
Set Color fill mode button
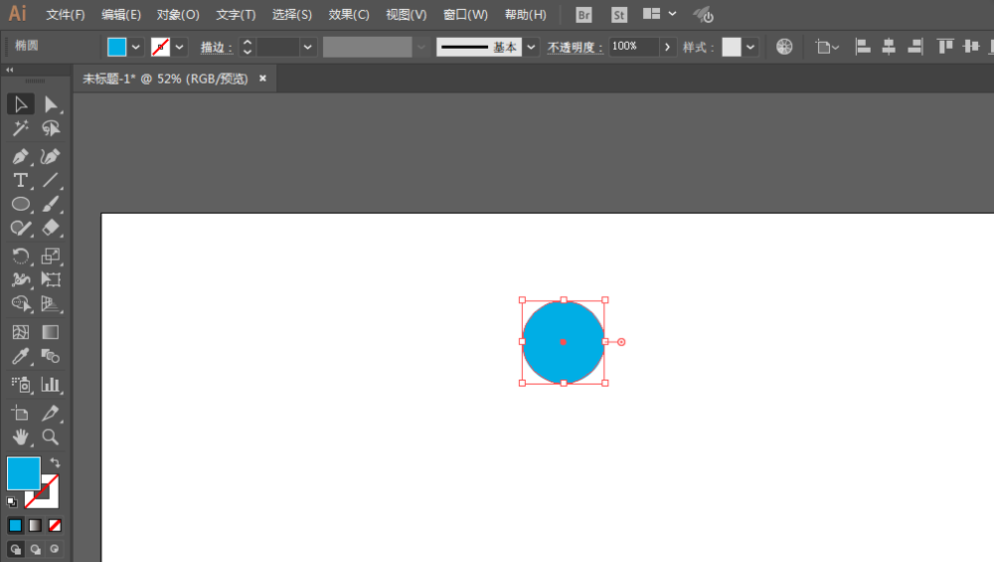tap(15, 525)
